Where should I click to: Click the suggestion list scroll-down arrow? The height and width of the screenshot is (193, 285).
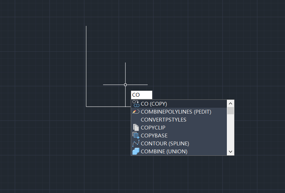[231, 152]
